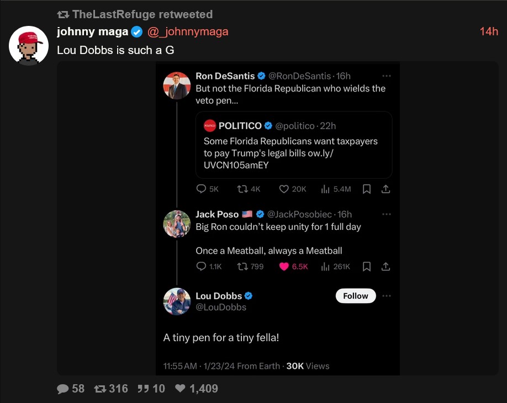Open the quoted POLITICO tweet card
The image size is (507, 403).
293,145
